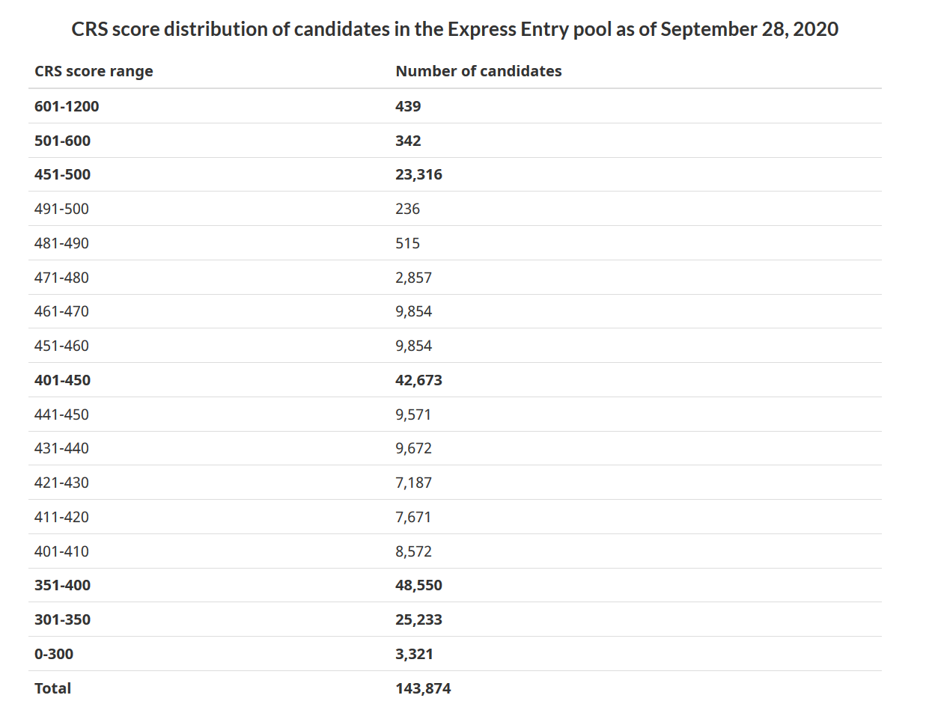Select the Number of candidates column header

coord(478,71)
